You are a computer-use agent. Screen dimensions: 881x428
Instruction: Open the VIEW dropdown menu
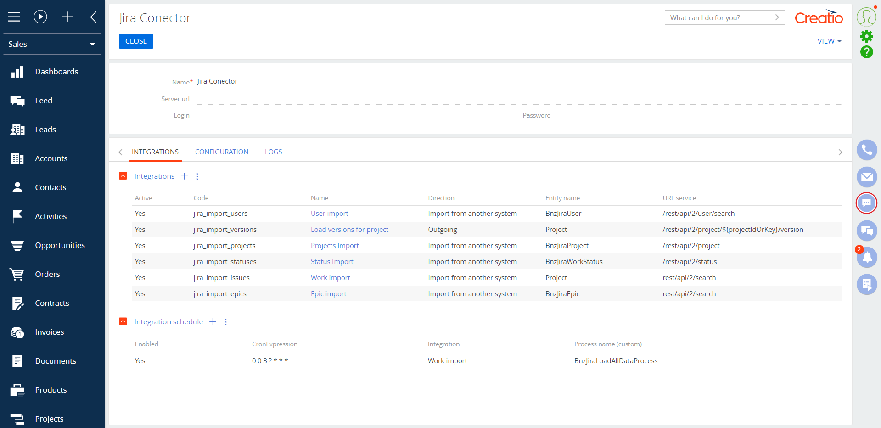click(x=829, y=41)
